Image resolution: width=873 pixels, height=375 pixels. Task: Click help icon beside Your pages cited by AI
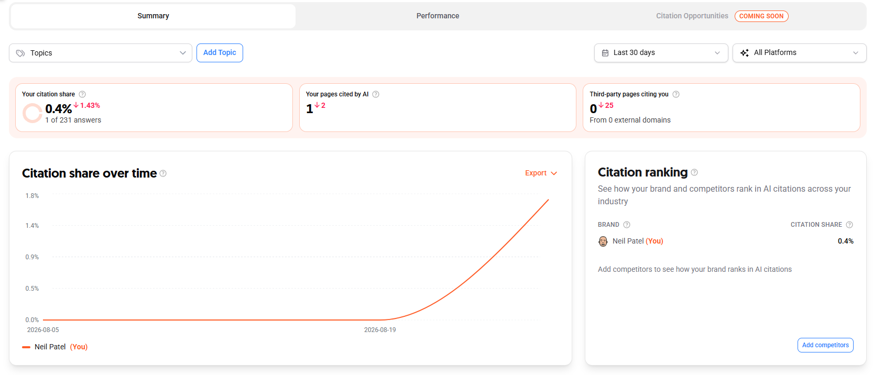[x=376, y=94]
